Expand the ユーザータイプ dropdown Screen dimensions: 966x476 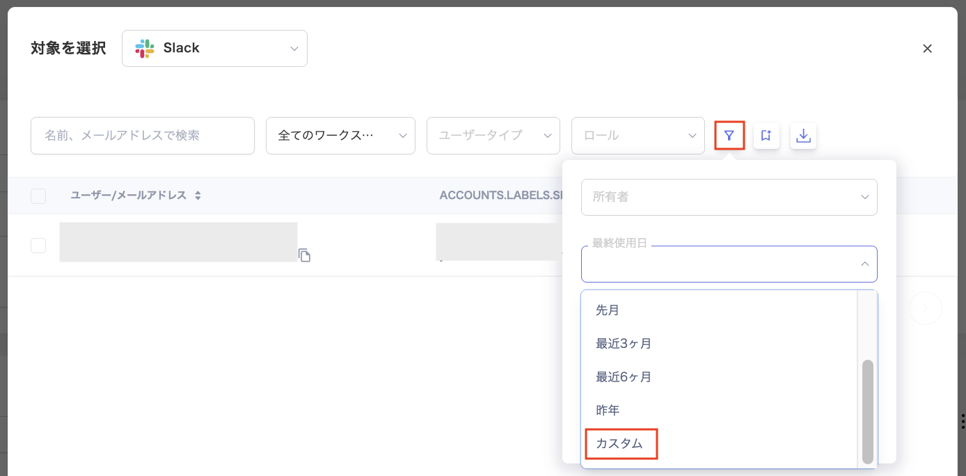[x=493, y=136]
